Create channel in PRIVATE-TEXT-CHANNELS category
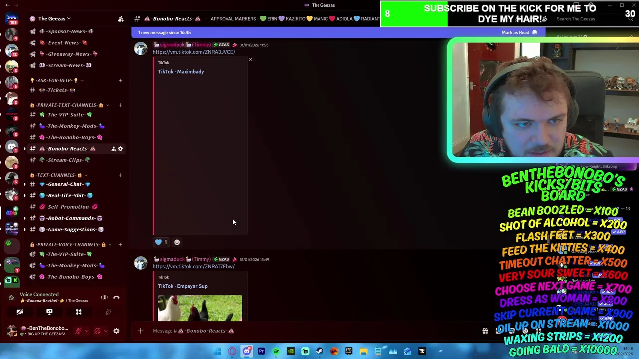This screenshot has height=359, width=639. tap(120, 105)
